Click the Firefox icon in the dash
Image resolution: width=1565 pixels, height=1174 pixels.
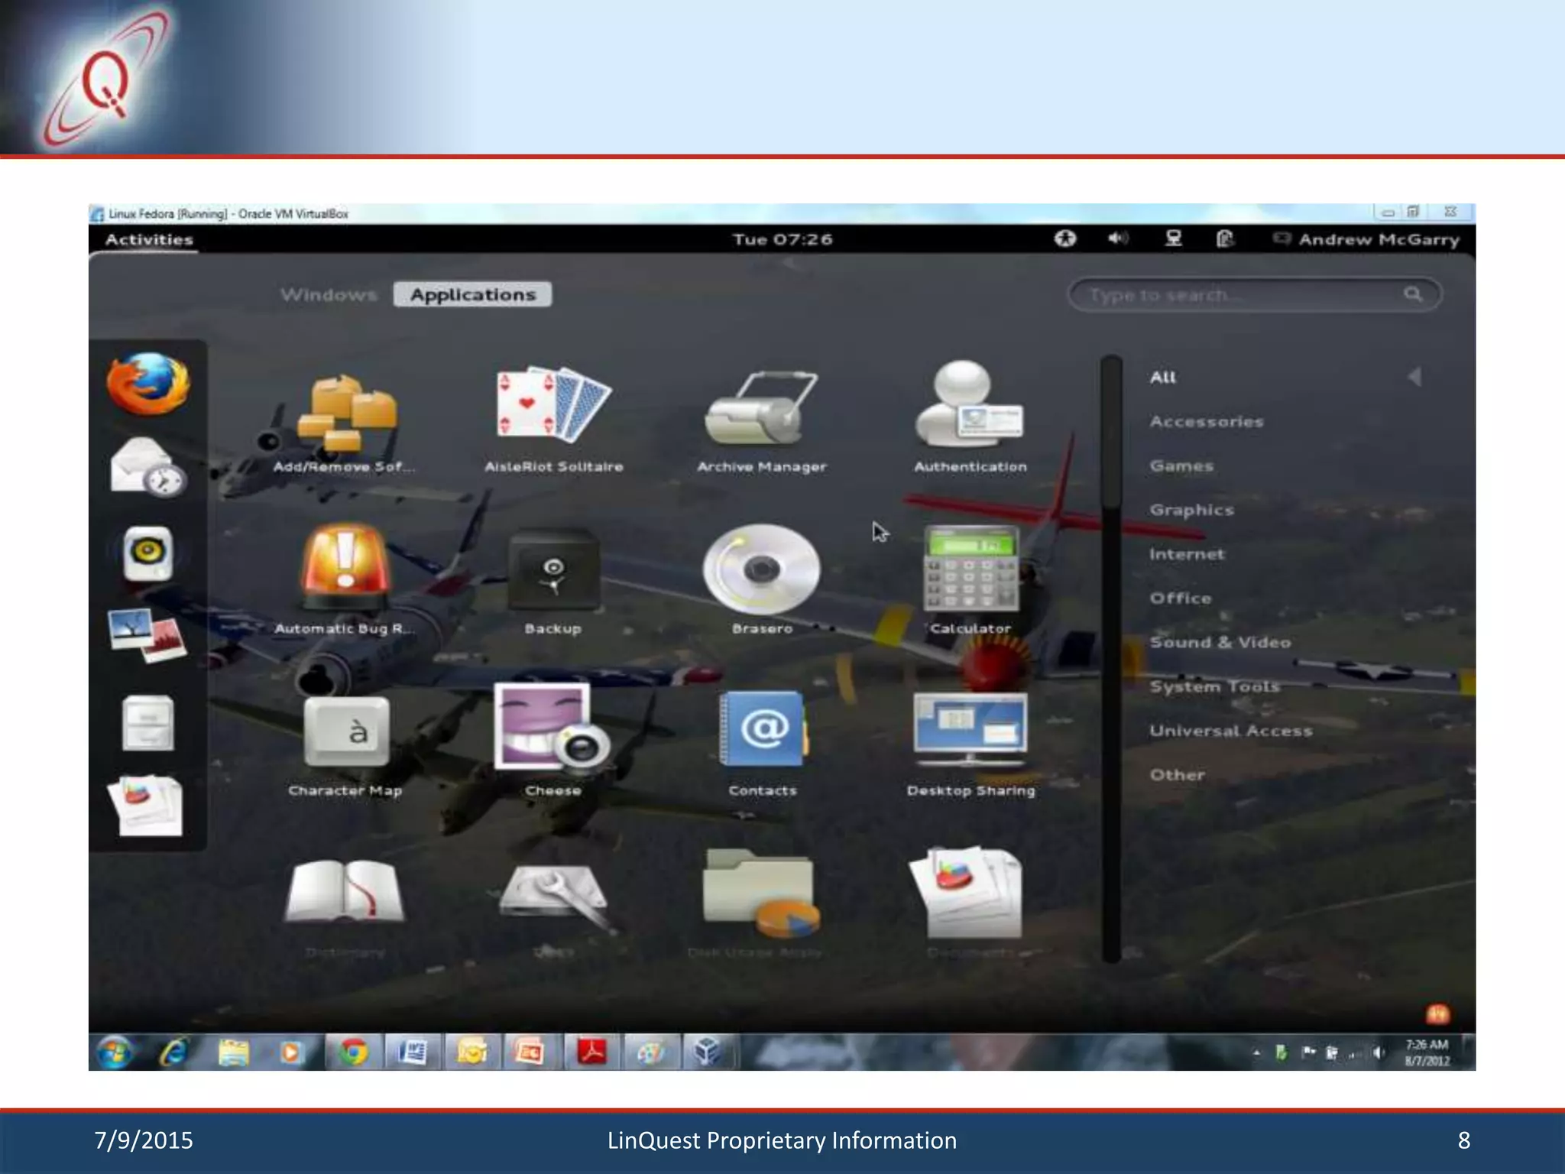147,384
